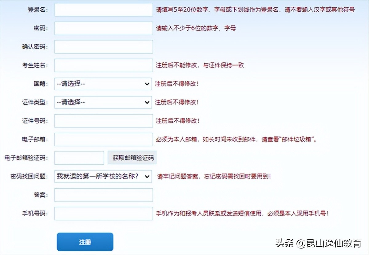Image resolution: width=369 pixels, height=255 pixels.
Task: Select the security question chevron arrow
Action: [x=148, y=176]
